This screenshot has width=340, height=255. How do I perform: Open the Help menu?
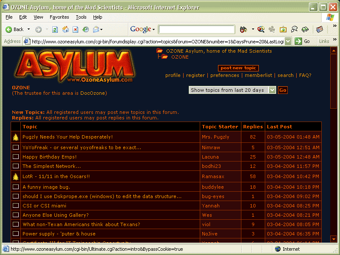coord(98,17)
